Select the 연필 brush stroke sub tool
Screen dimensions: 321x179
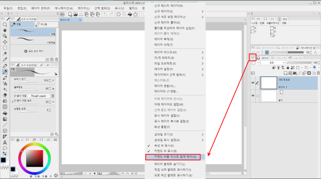coord(33,32)
